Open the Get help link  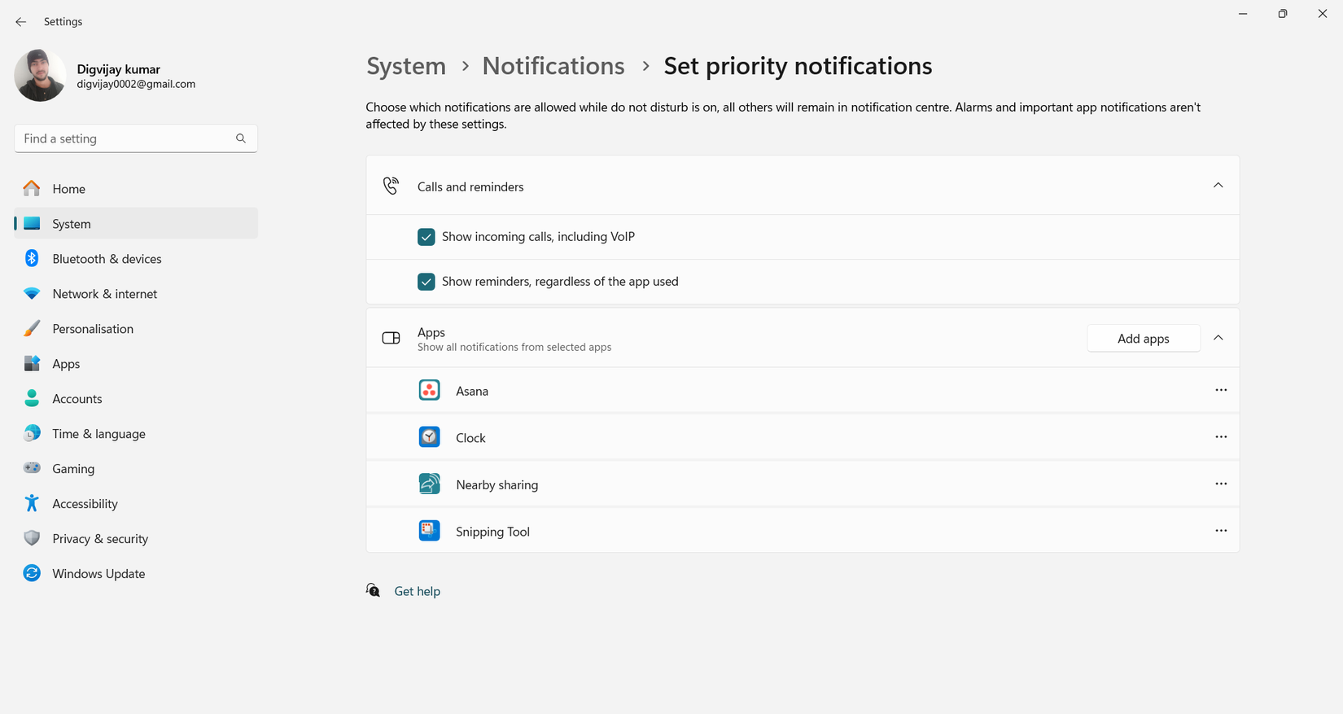(x=417, y=592)
